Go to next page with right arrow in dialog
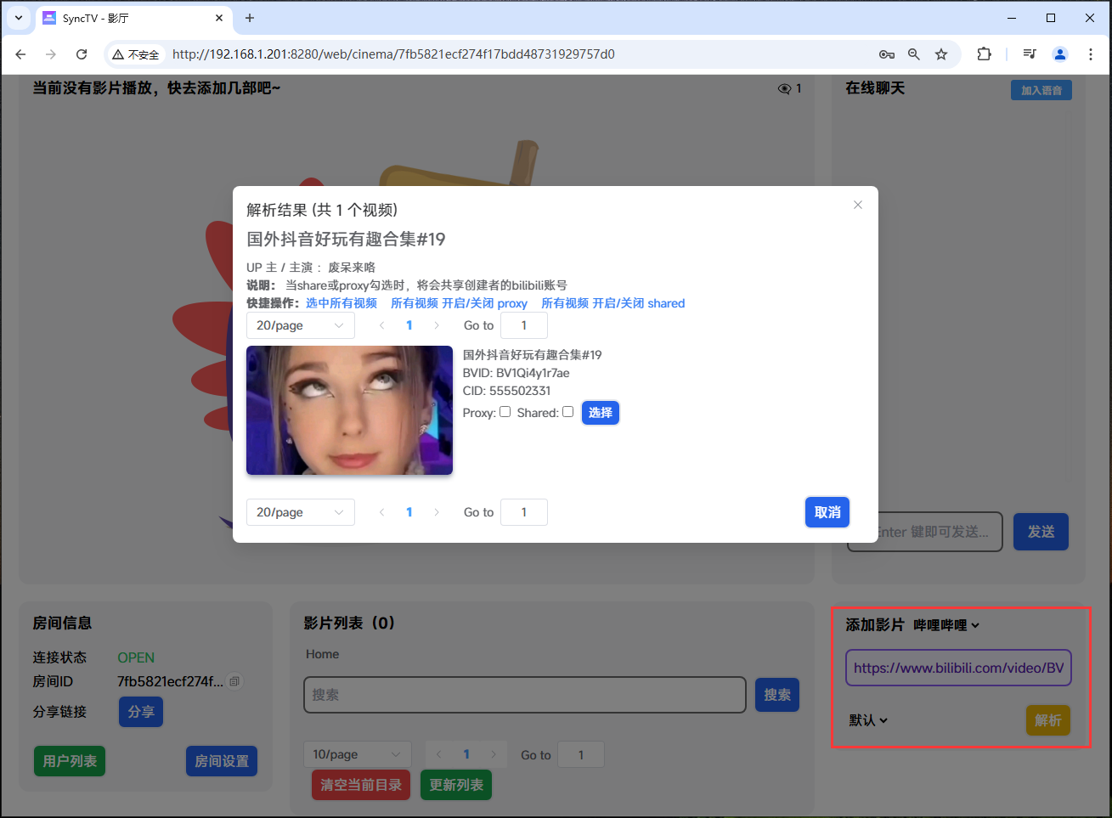1112x818 pixels. coord(436,325)
